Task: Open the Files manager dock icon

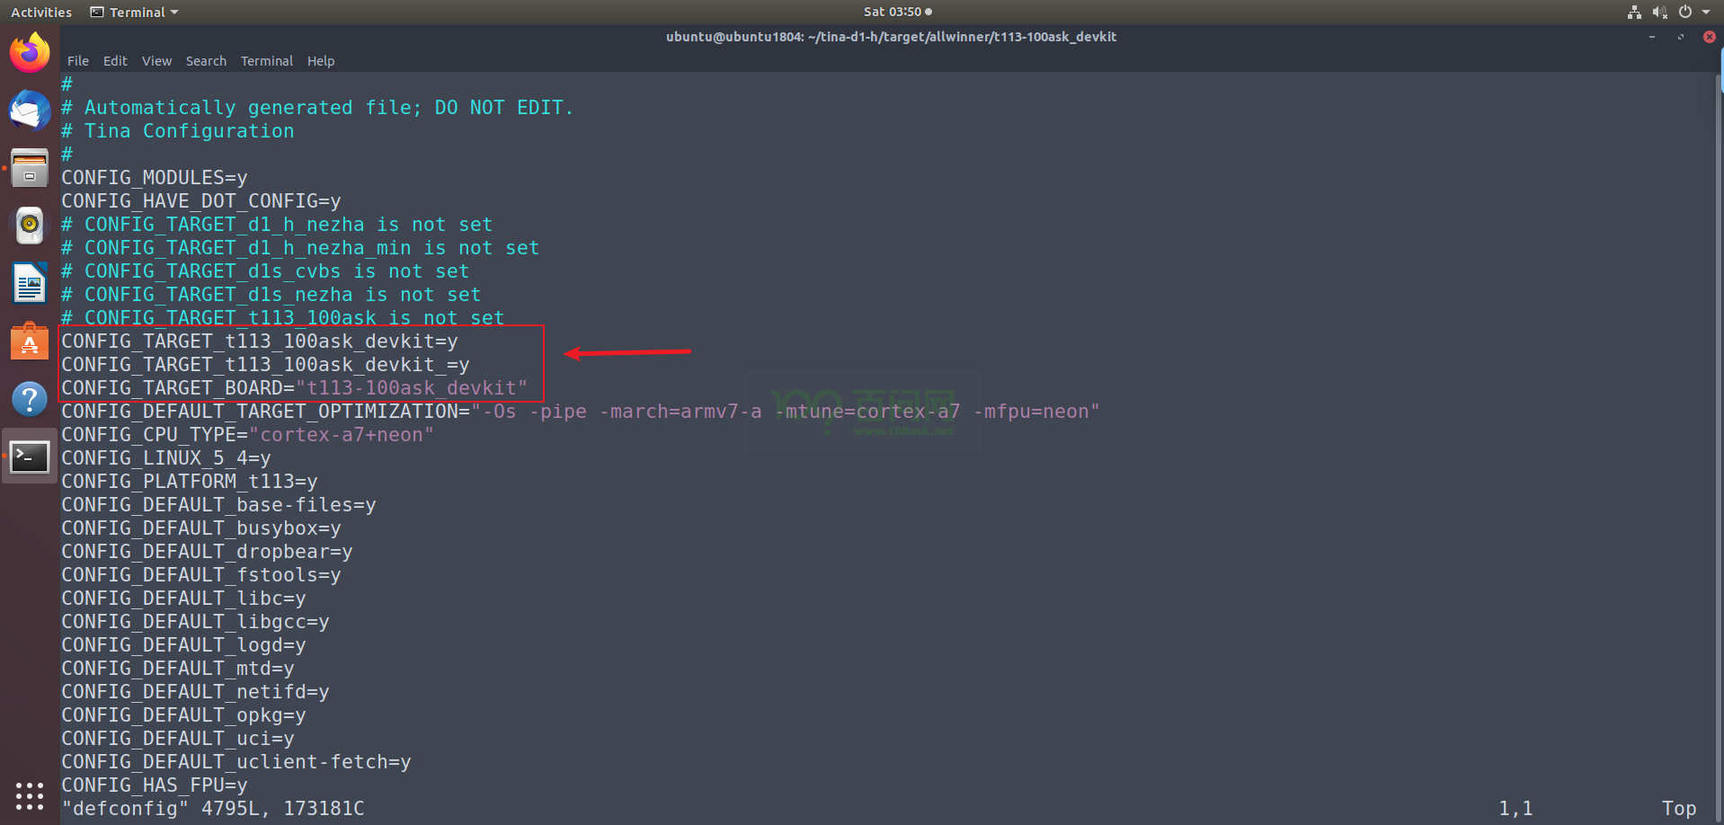Action: (x=30, y=168)
